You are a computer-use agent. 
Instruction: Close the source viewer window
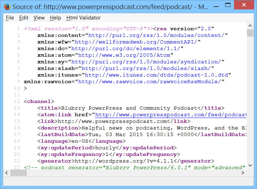point(244,5)
